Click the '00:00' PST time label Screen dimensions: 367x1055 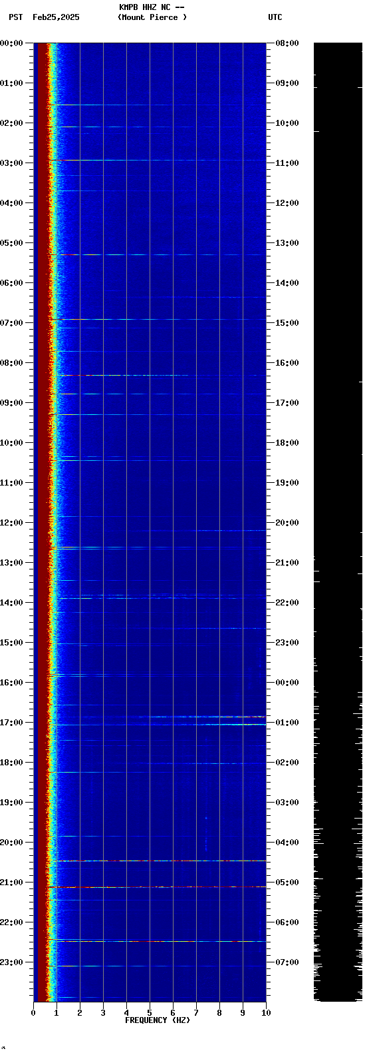pos(12,43)
